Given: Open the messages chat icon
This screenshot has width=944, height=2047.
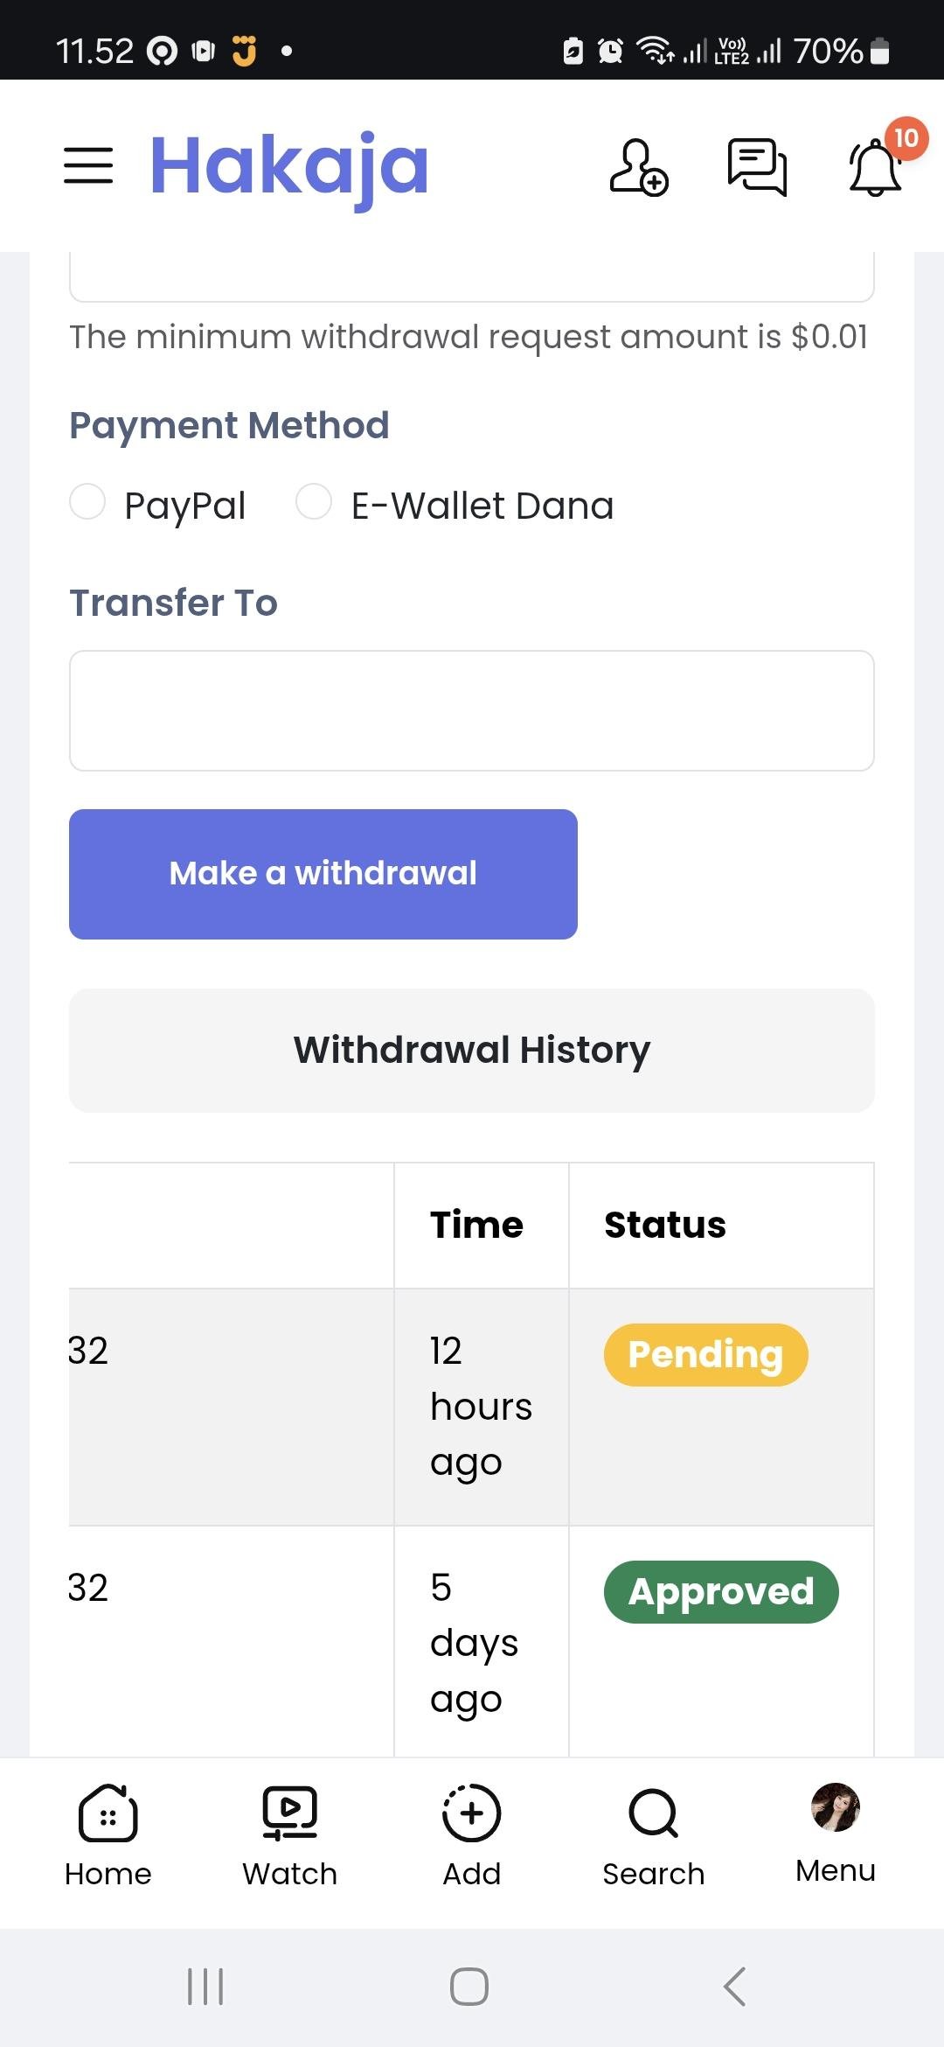Looking at the screenshot, I should pyautogui.click(x=757, y=166).
